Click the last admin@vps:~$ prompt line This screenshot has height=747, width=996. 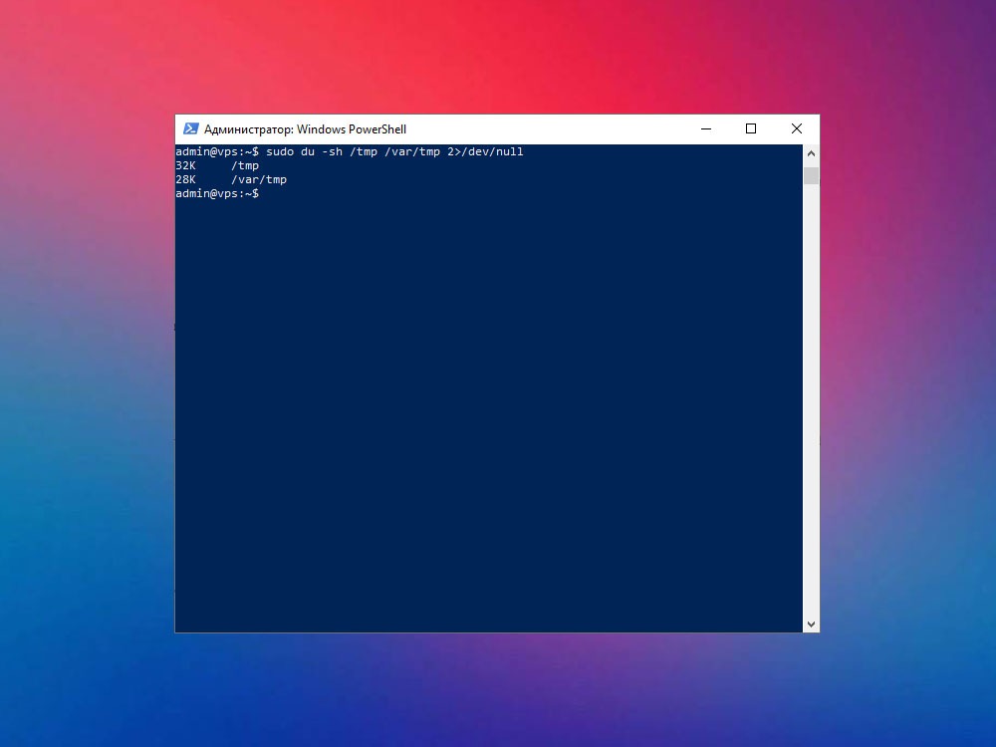[x=217, y=194]
